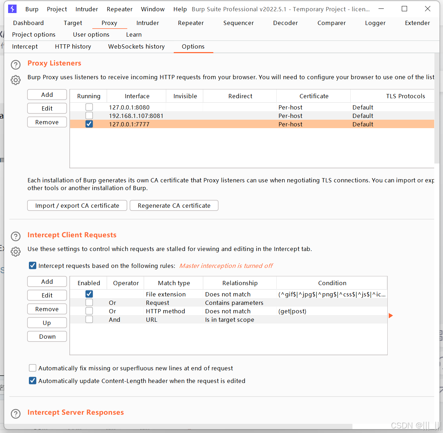Screen dimensions: 443x433
Task: Open the Learn tab
Action: pos(134,34)
